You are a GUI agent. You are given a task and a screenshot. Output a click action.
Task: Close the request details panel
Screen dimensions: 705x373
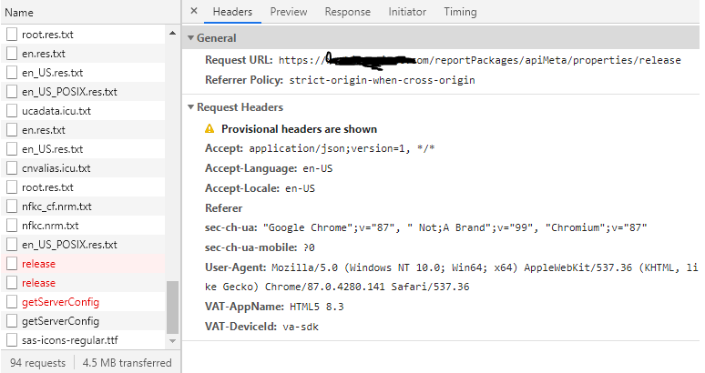point(194,12)
